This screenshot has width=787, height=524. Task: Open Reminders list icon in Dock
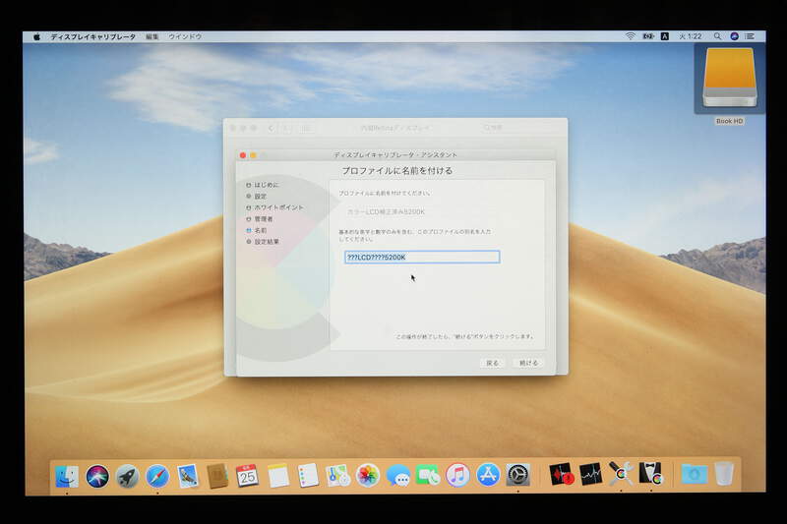(x=308, y=476)
